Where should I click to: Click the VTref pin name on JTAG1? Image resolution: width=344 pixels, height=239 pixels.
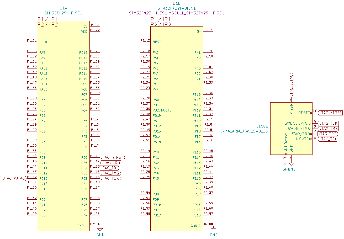coord(291,109)
